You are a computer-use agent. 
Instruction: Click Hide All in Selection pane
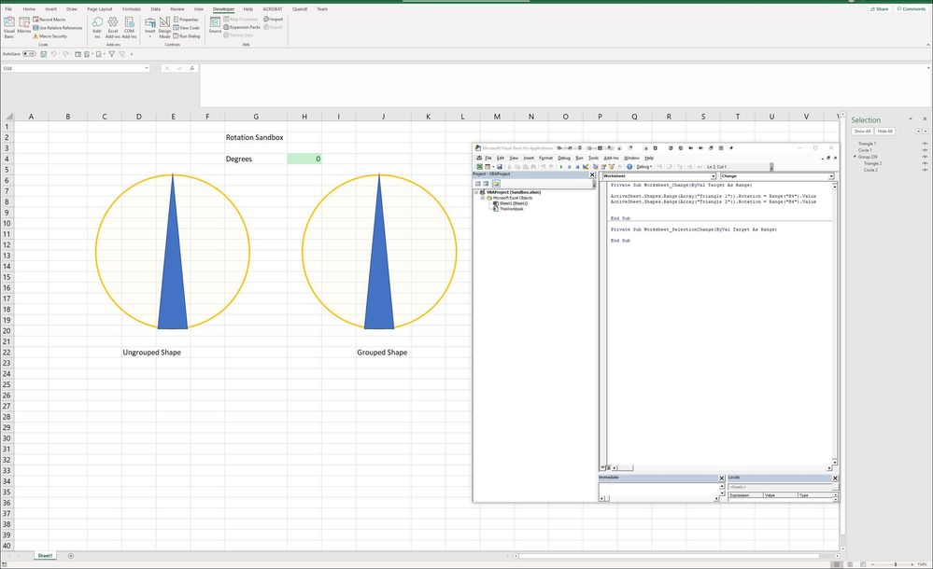884,131
